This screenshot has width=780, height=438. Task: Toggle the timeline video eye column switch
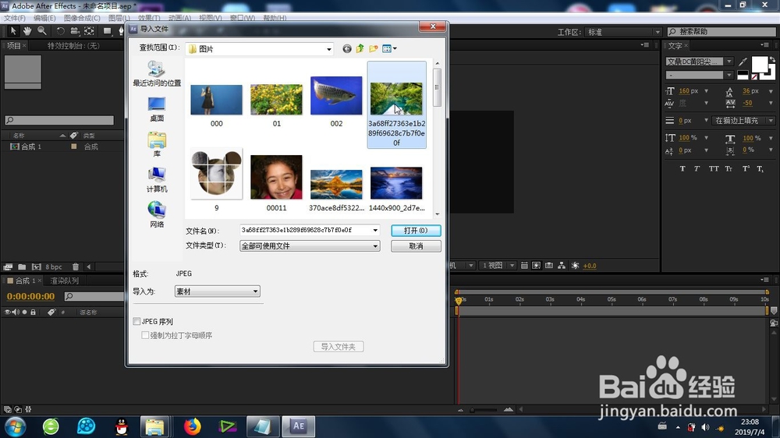[x=8, y=313]
